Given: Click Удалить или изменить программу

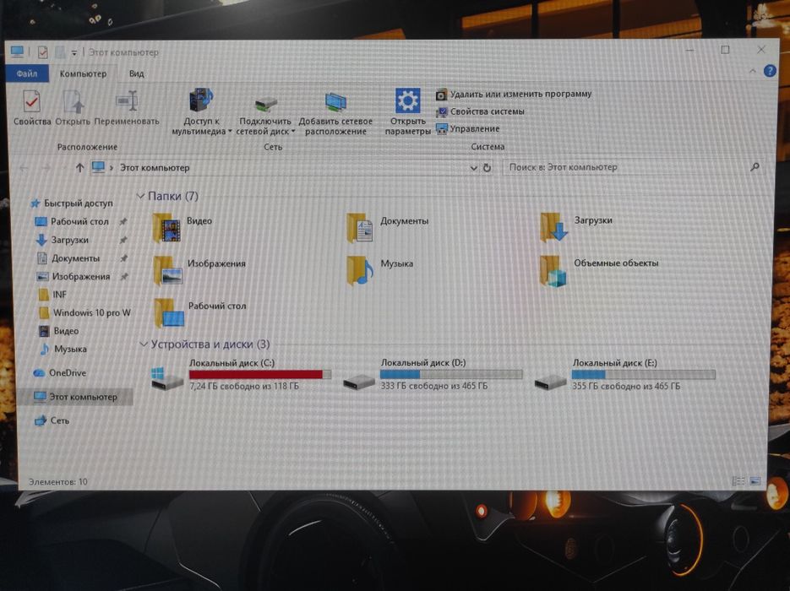Looking at the screenshot, I should [x=514, y=94].
